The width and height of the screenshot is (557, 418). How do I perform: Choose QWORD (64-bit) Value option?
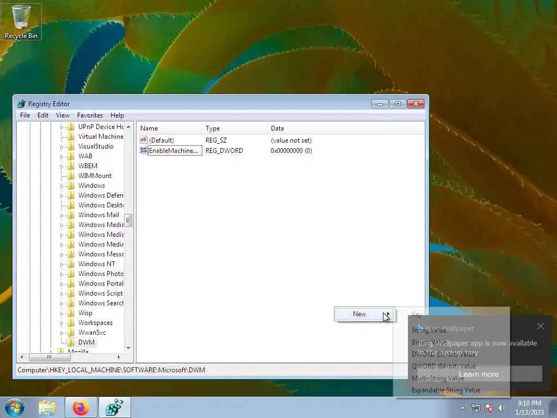pos(444,366)
